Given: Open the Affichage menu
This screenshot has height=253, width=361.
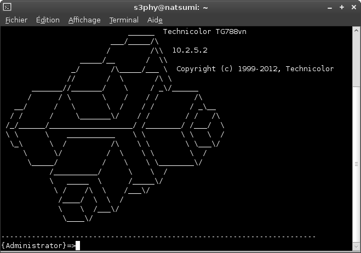Looking at the screenshot, I should click(84, 20).
